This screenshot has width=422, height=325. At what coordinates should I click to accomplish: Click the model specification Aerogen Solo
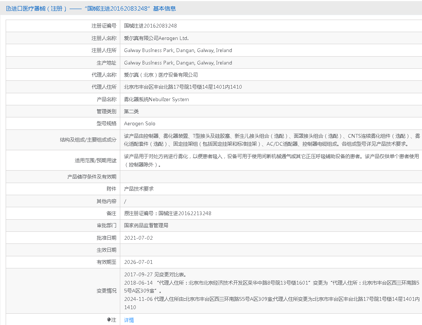pos(140,124)
